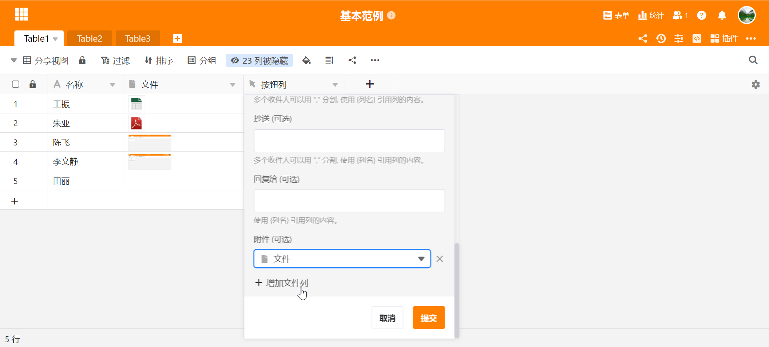Open the image thumbnail in row 3

click(x=149, y=142)
